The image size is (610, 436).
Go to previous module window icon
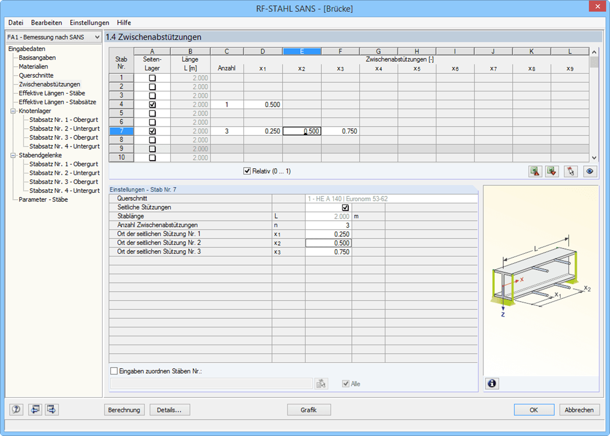[35, 410]
